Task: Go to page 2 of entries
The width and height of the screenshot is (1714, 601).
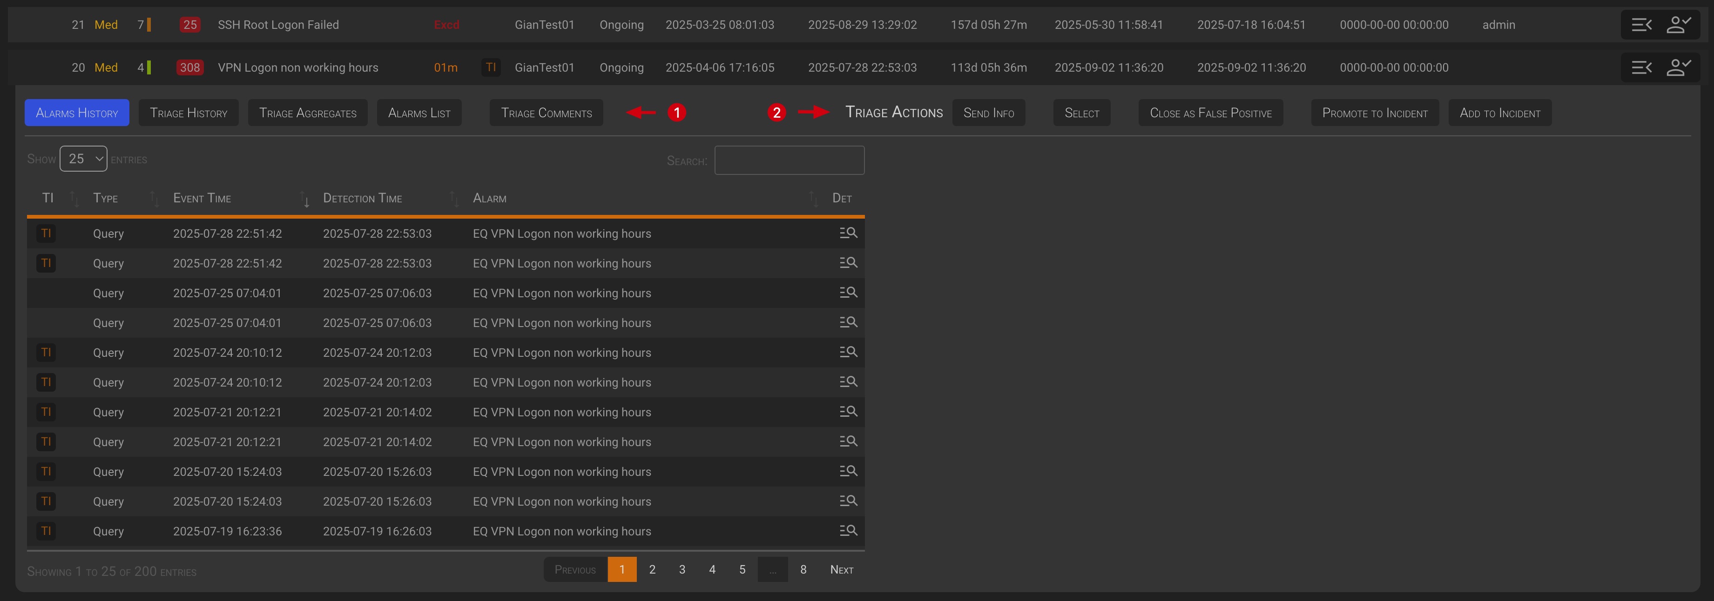Action: point(652,570)
